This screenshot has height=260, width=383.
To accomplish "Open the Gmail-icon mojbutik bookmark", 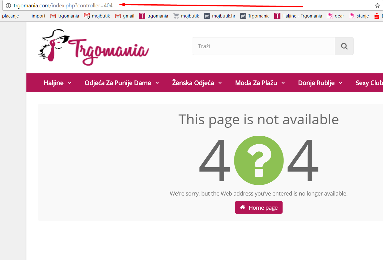I will click(97, 16).
